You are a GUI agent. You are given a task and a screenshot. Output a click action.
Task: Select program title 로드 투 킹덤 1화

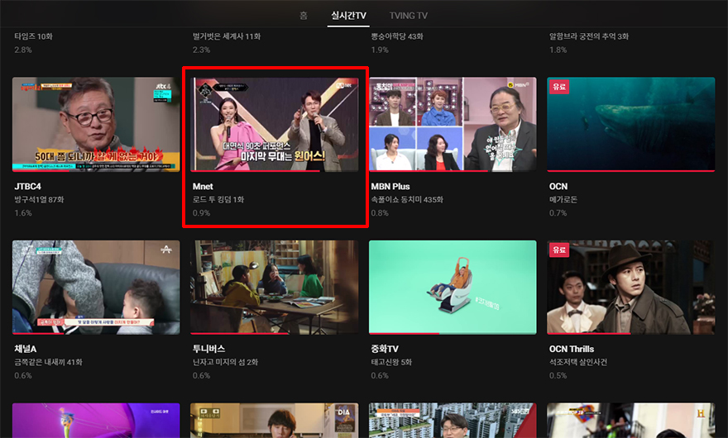218,199
